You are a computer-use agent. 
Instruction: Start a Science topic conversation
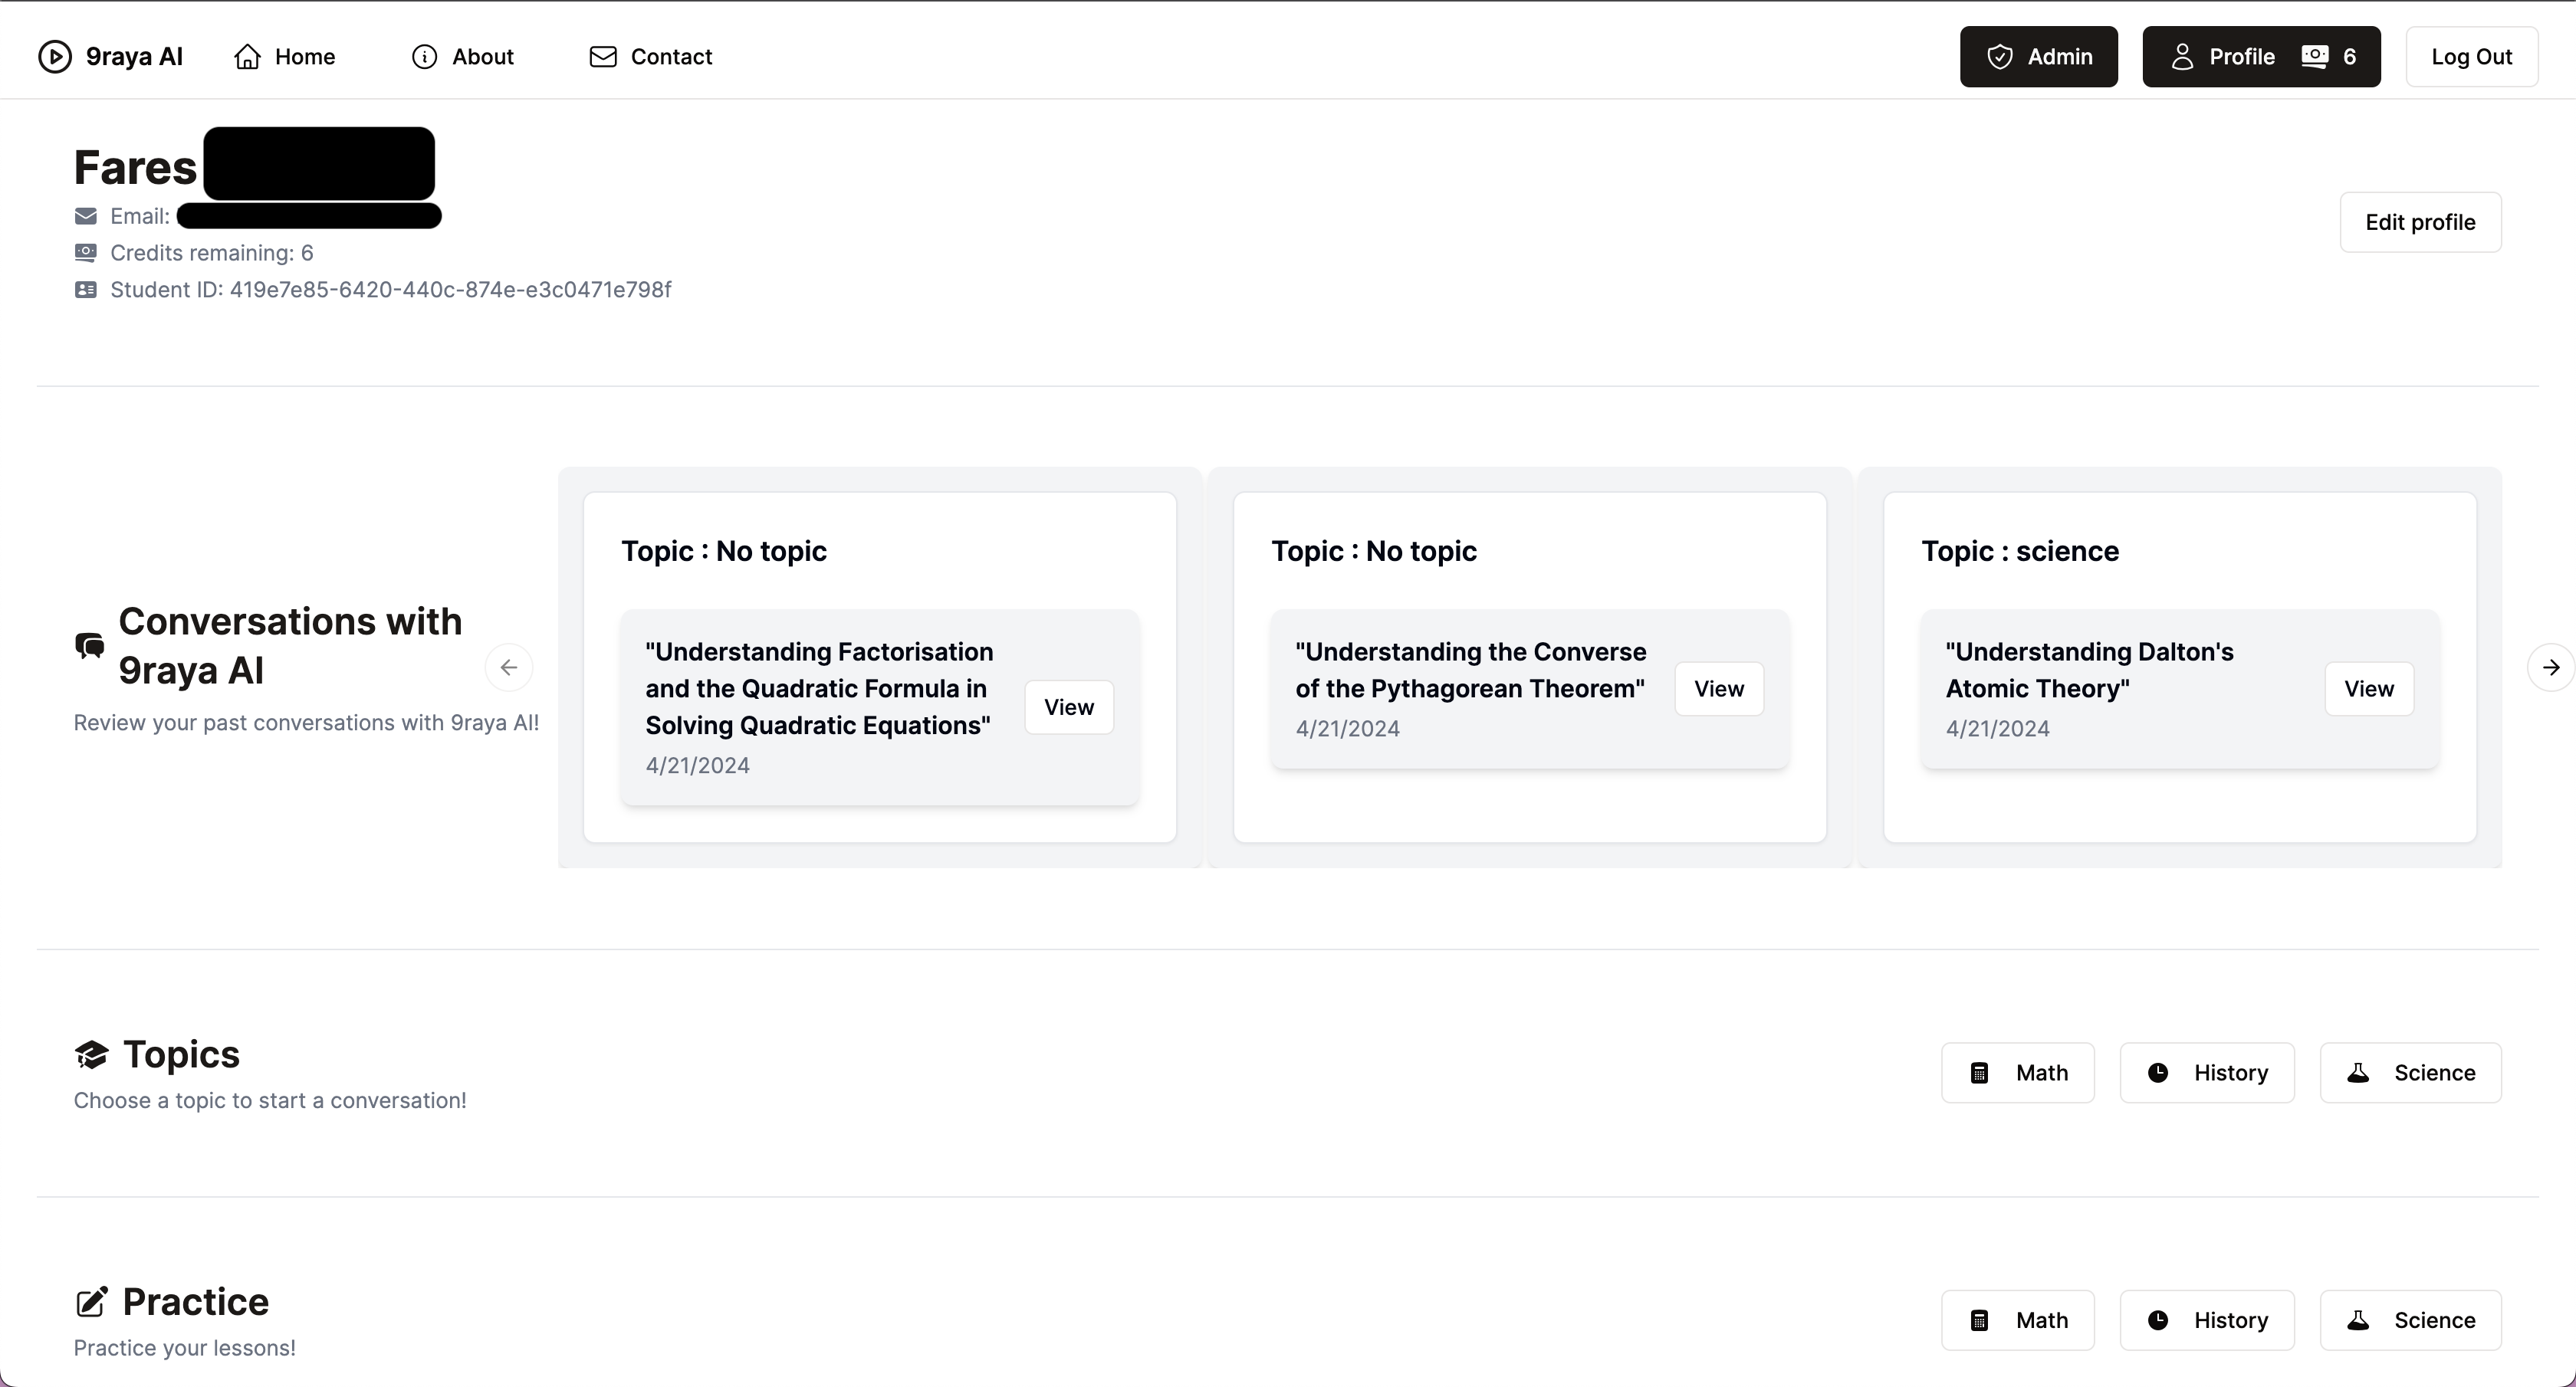coord(2410,1072)
